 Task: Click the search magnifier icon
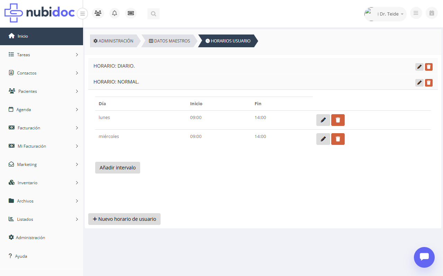point(153,14)
